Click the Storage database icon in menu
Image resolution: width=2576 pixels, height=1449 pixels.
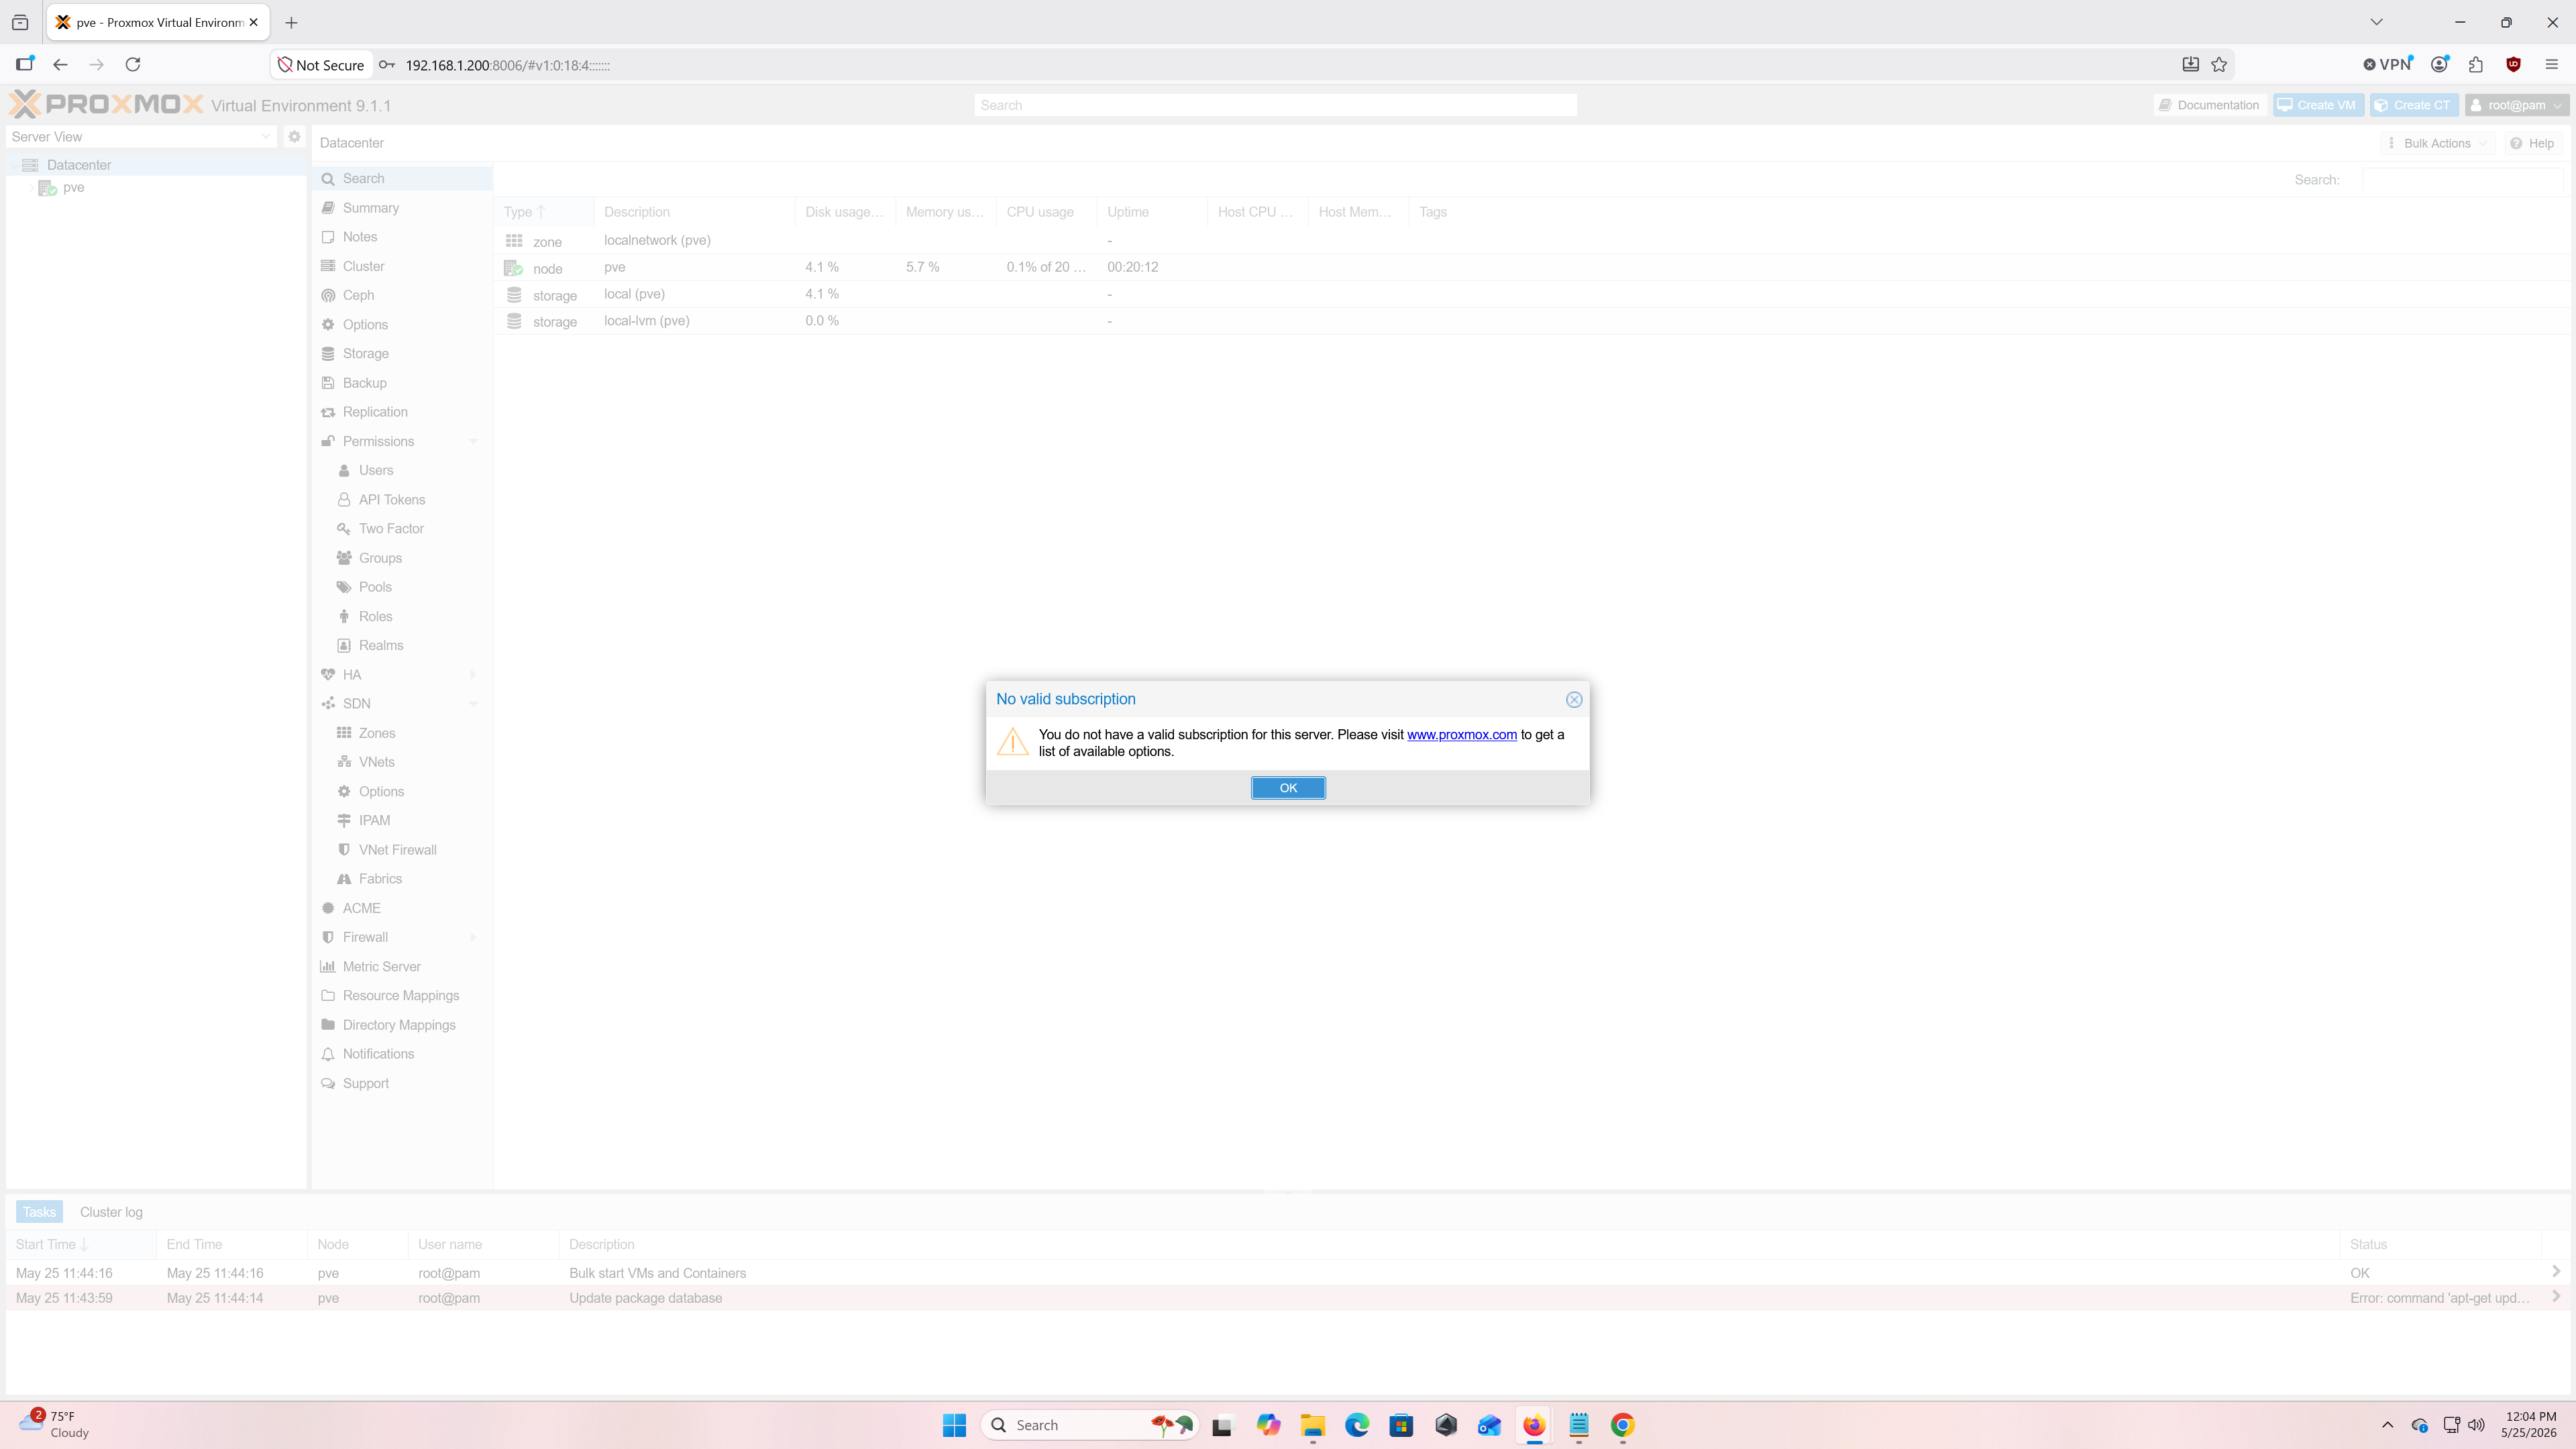[x=328, y=354]
